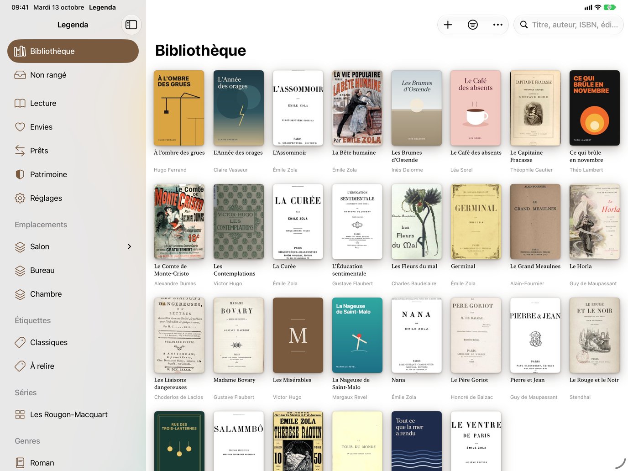Click the Le Horla title text
This screenshot has height=471, width=628.
pyautogui.click(x=581, y=266)
